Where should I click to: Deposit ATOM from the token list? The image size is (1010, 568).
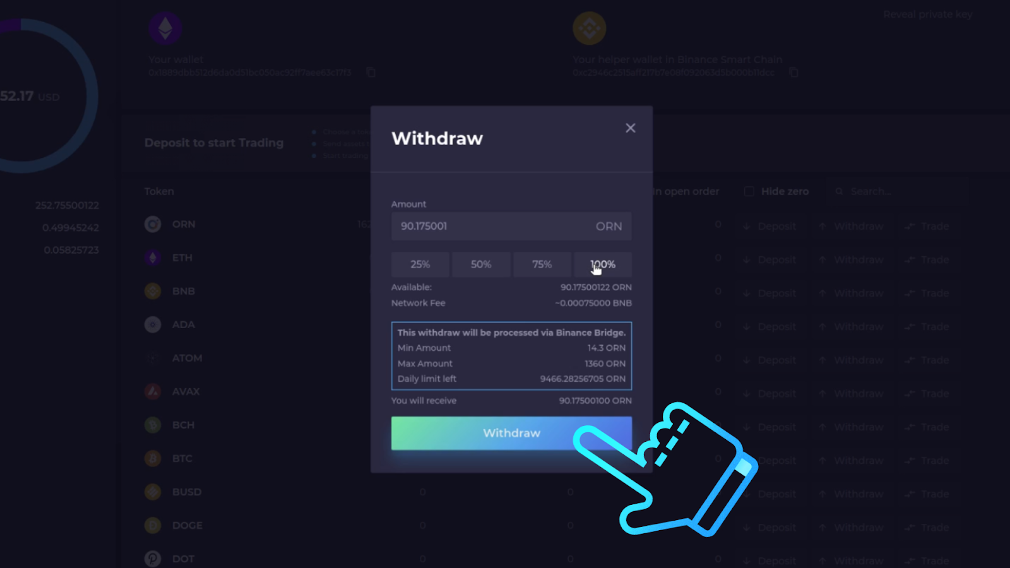pyautogui.click(x=770, y=360)
